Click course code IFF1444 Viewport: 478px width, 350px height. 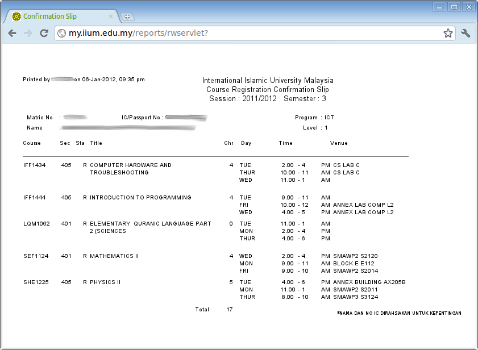click(x=35, y=198)
